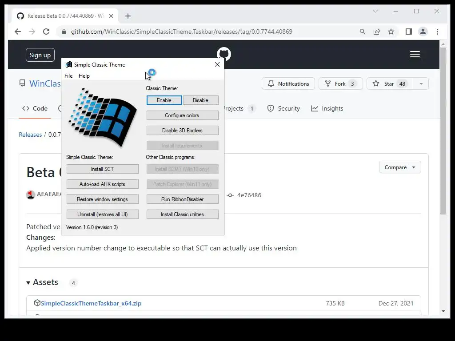The image size is (455, 341).
Task: Click Uninstall (restores all UI) button
Action: [x=103, y=214]
